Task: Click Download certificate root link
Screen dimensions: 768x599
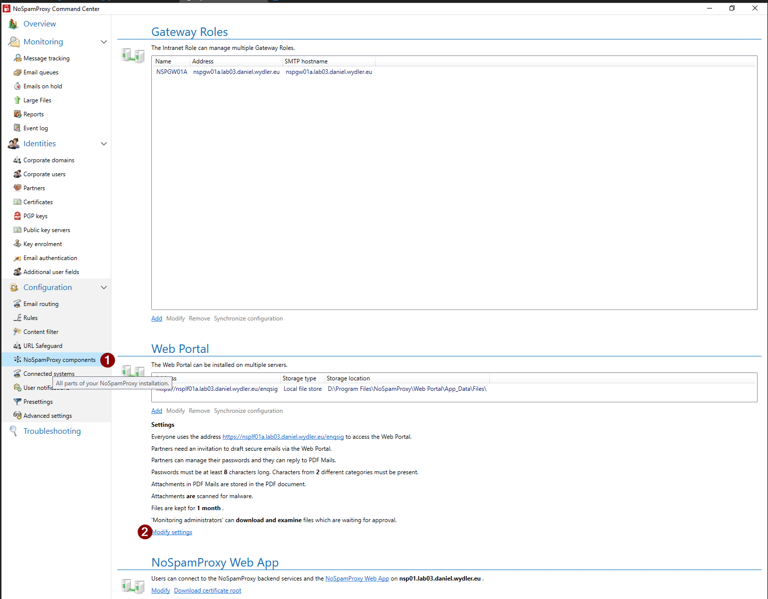Action: tap(207, 591)
